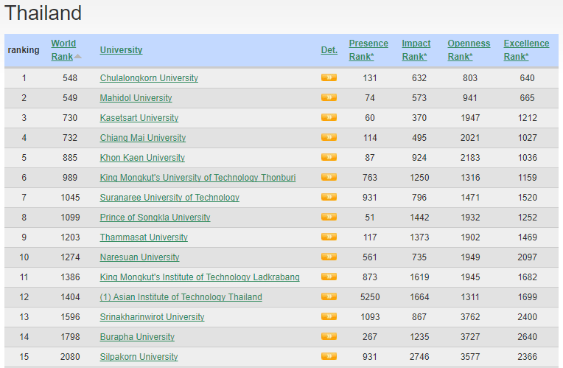Viewport: 563px width, 368px height.
Task: Select world rank value 1404
Action: [70, 297]
